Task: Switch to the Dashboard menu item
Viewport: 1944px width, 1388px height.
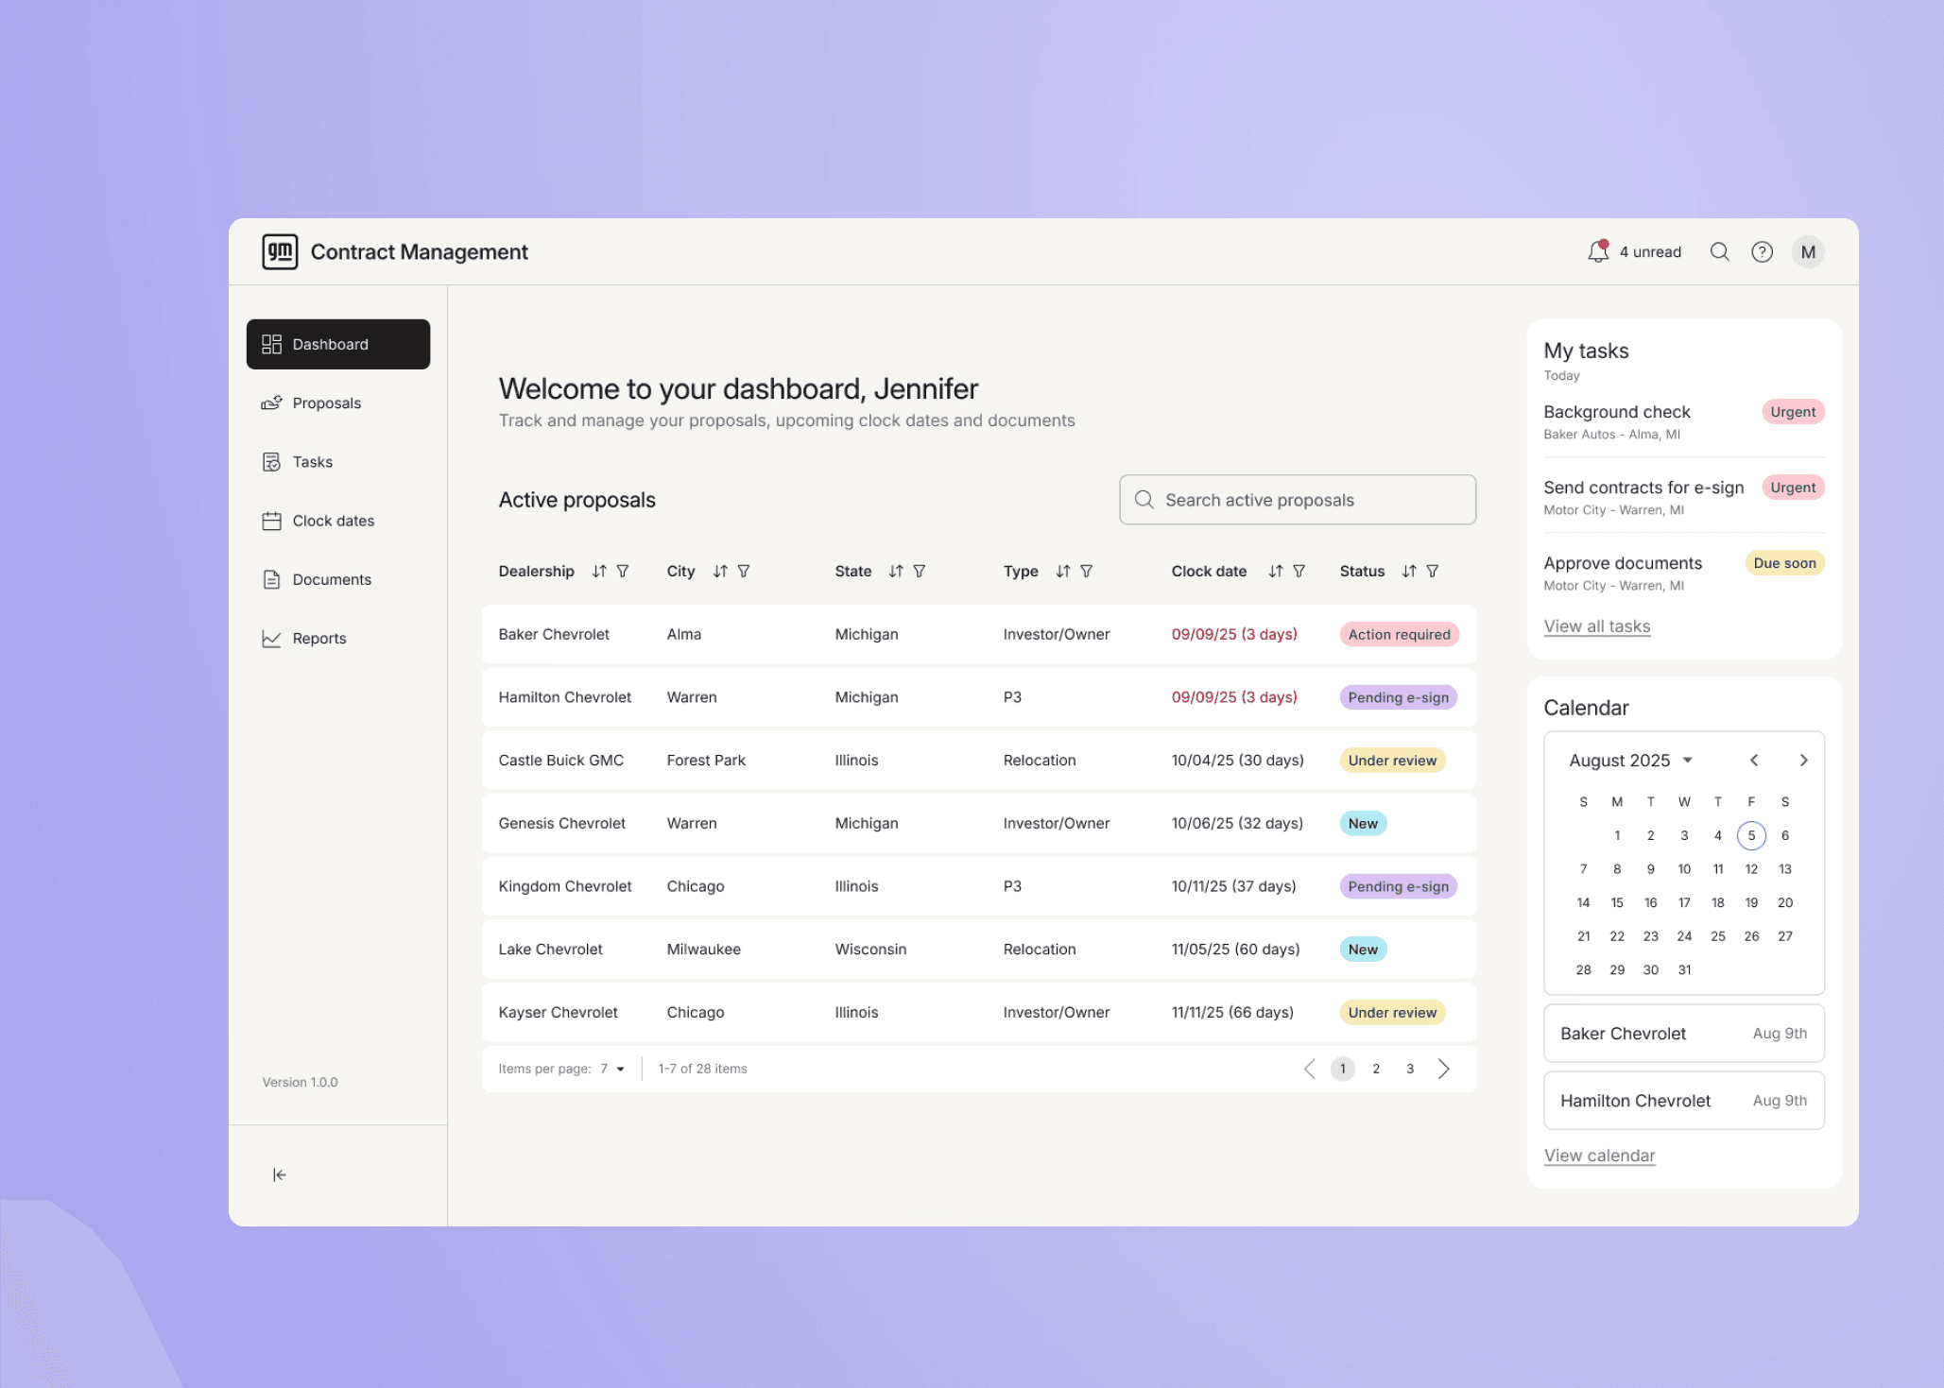Action: (x=329, y=344)
